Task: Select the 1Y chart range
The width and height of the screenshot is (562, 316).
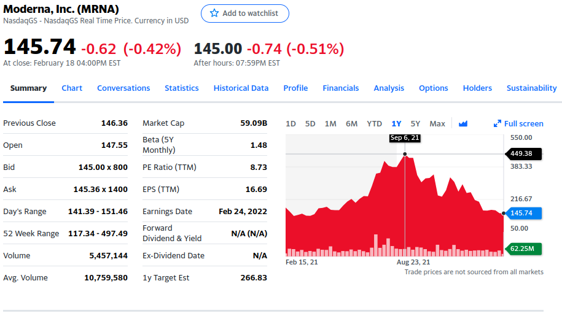Action: 396,124
